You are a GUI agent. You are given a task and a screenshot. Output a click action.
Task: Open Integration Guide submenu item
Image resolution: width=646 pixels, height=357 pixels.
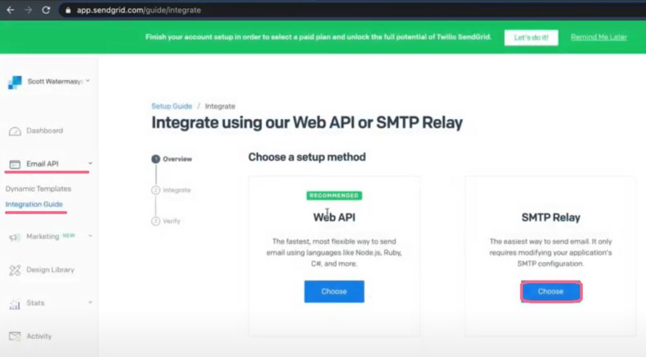point(34,204)
